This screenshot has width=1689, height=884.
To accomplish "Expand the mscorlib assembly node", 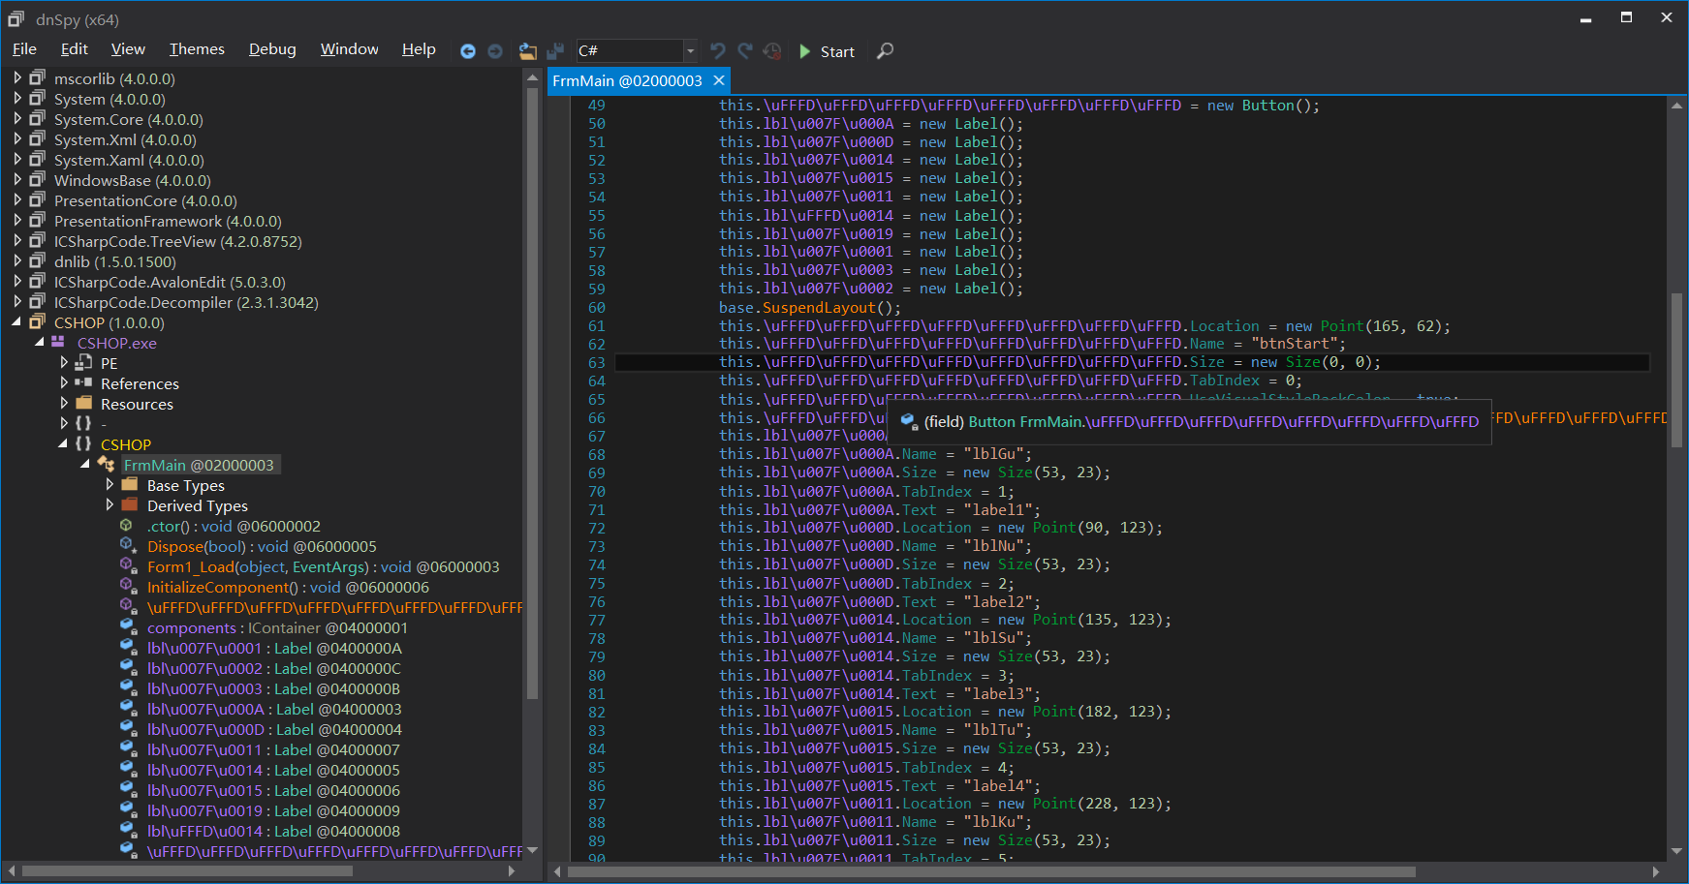I will coord(17,78).
